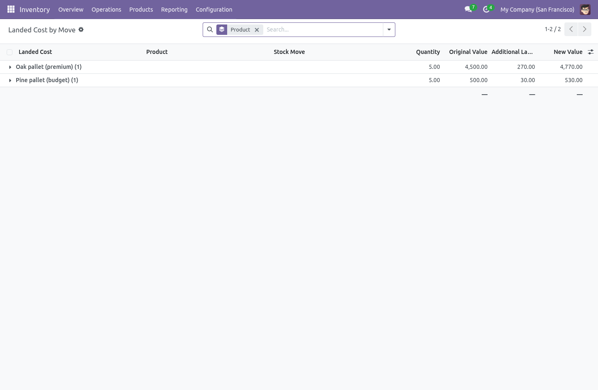Go to the next page arrow
The height and width of the screenshot is (390, 598).
[x=584, y=29]
